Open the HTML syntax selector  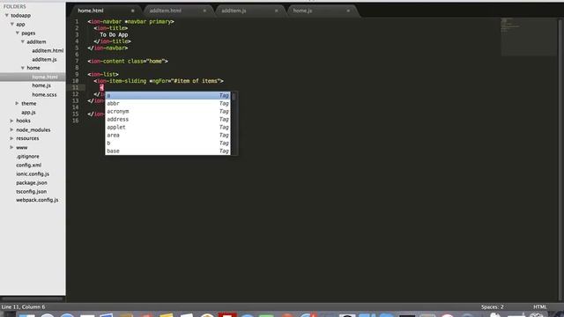pos(540,307)
